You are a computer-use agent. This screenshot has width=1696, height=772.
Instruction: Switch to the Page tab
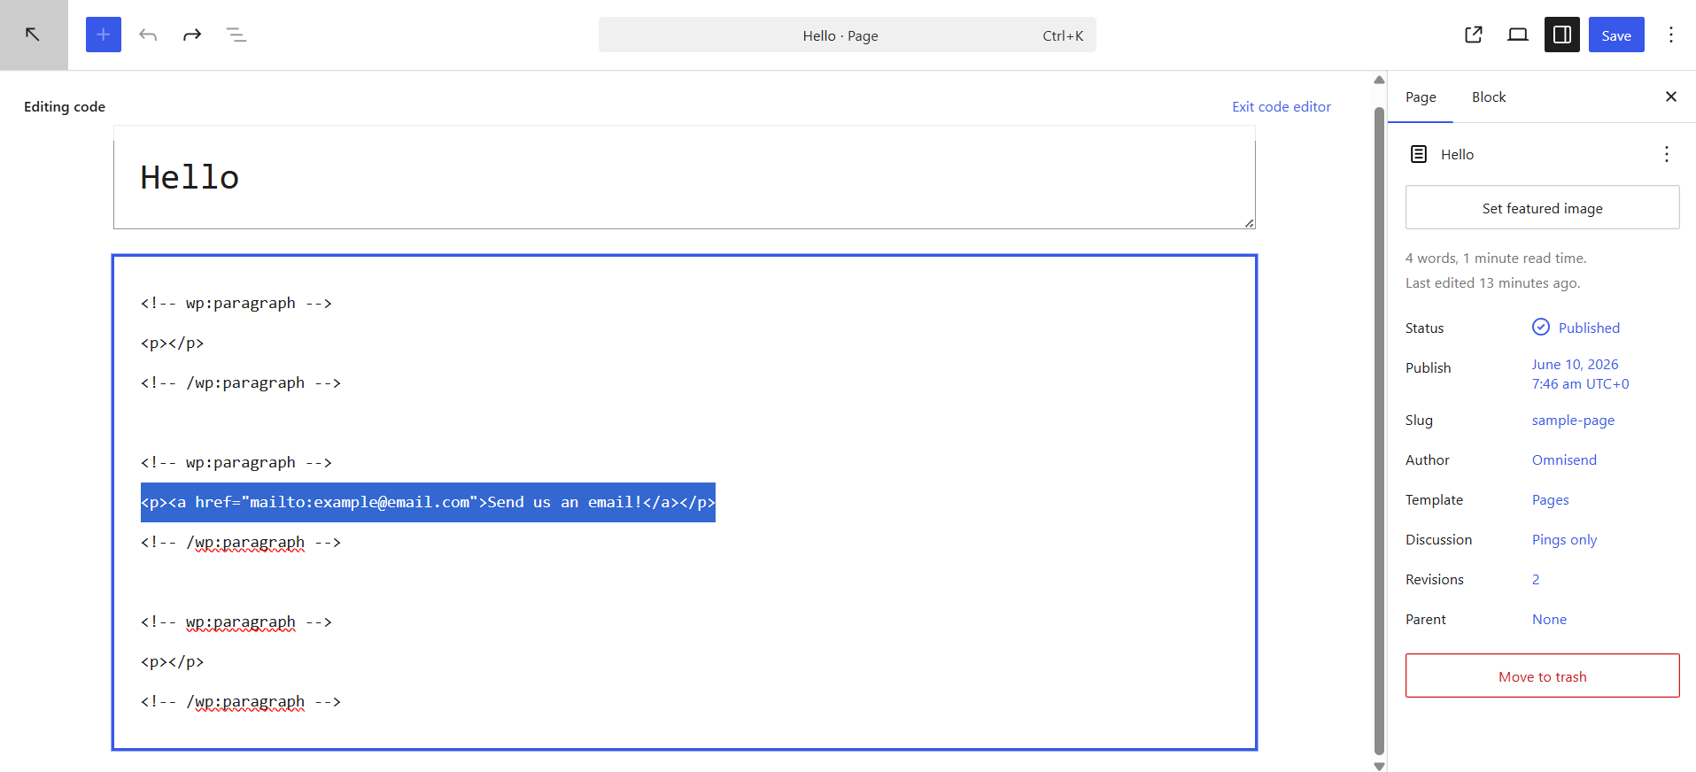1421,96
